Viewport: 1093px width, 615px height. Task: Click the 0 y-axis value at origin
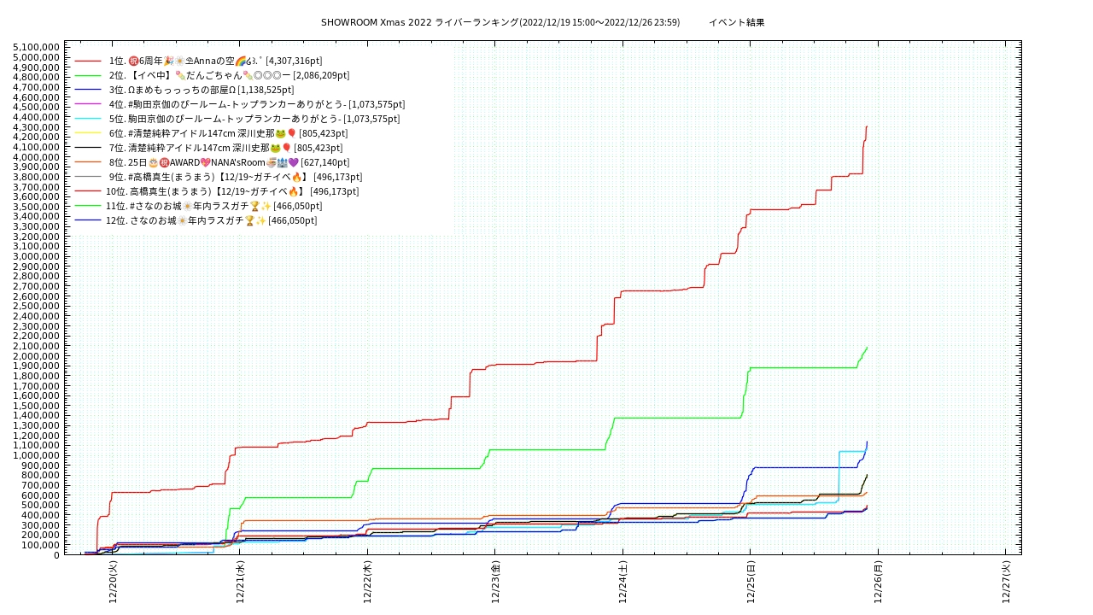(57, 555)
